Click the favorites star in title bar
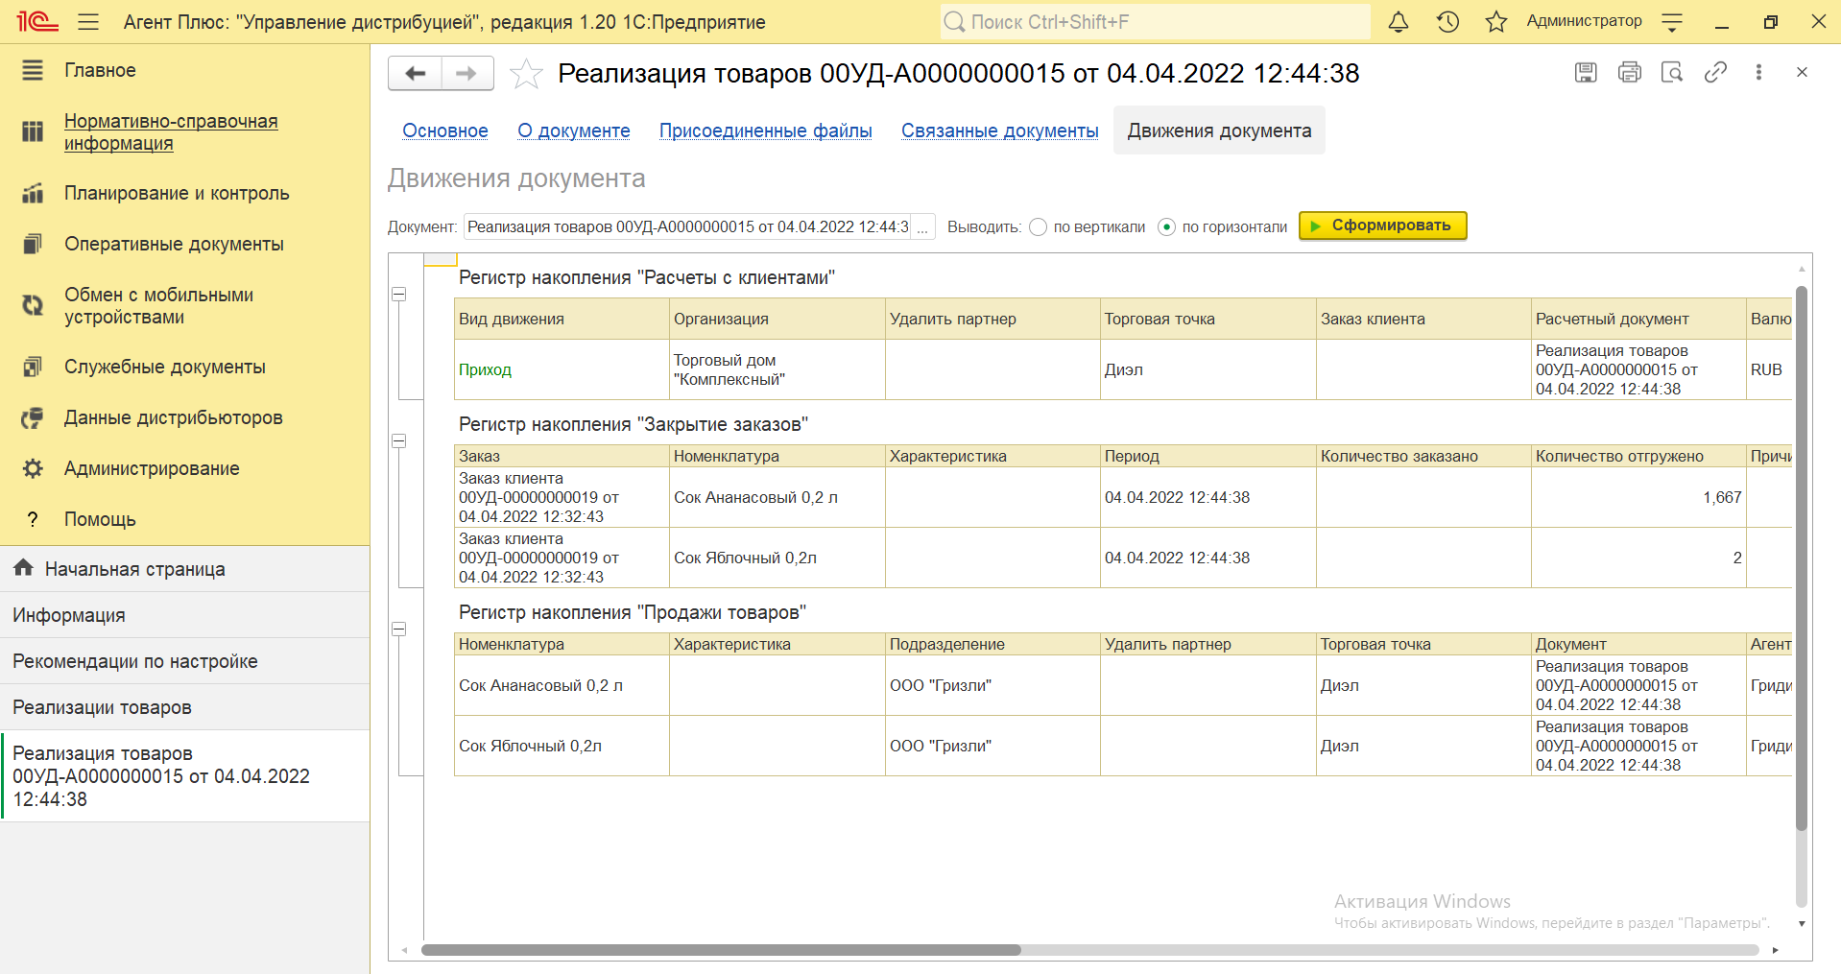The height and width of the screenshot is (974, 1841). pyautogui.click(x=1495, y=22)
